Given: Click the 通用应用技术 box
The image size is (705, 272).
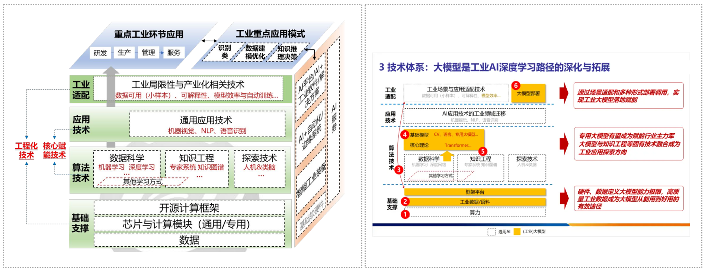Looking at the screenshot, I should [207, 124].
